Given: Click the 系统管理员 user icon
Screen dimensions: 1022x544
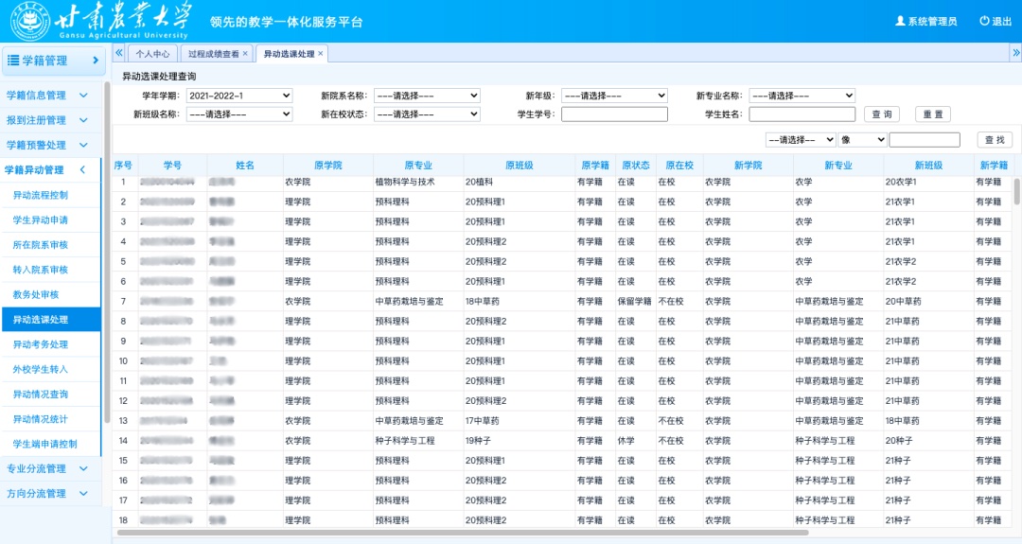Looking at the screenshot, I should (900, 21).
